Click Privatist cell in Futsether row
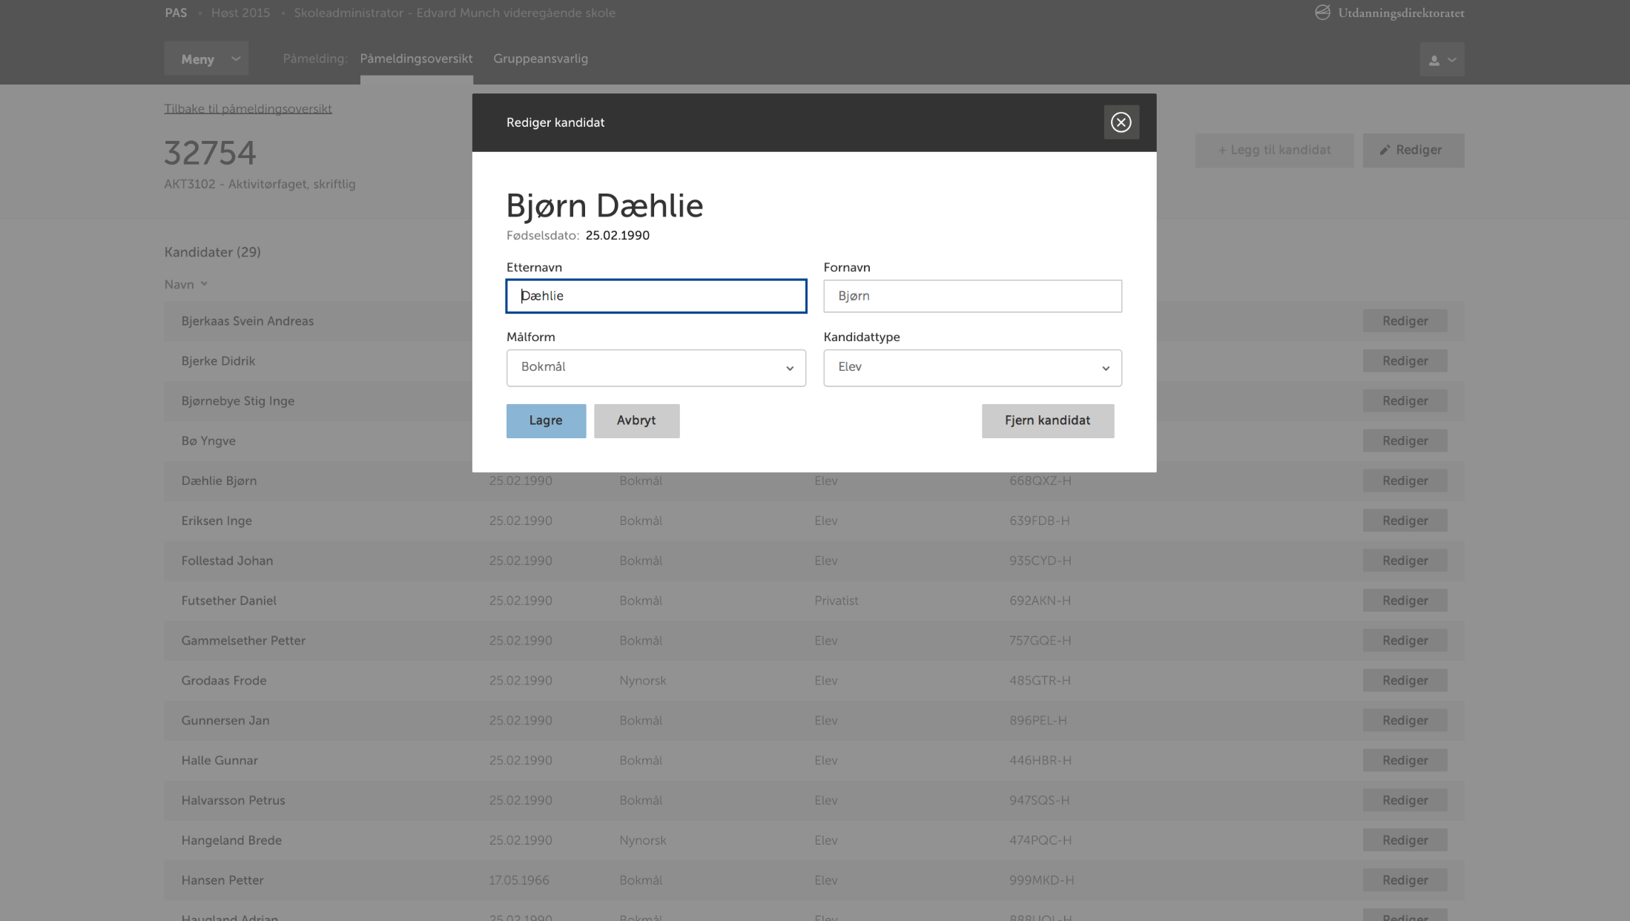1630x921 pixels. click(x=836, y=601)
